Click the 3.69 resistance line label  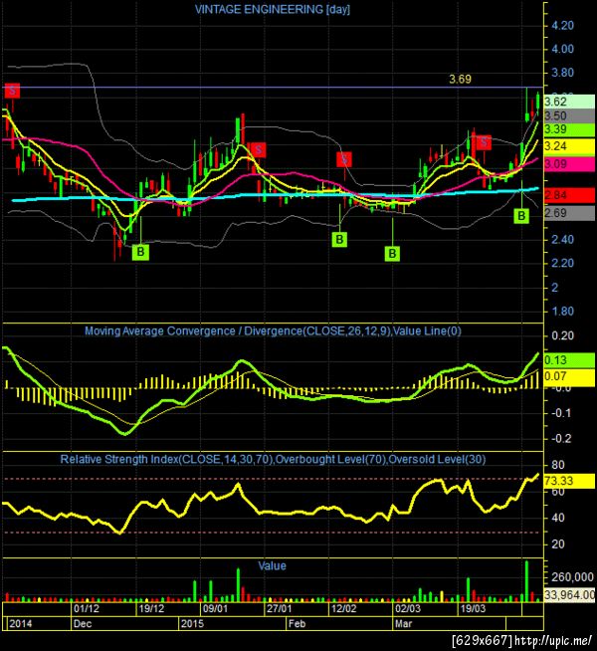[x=460, y=80]
